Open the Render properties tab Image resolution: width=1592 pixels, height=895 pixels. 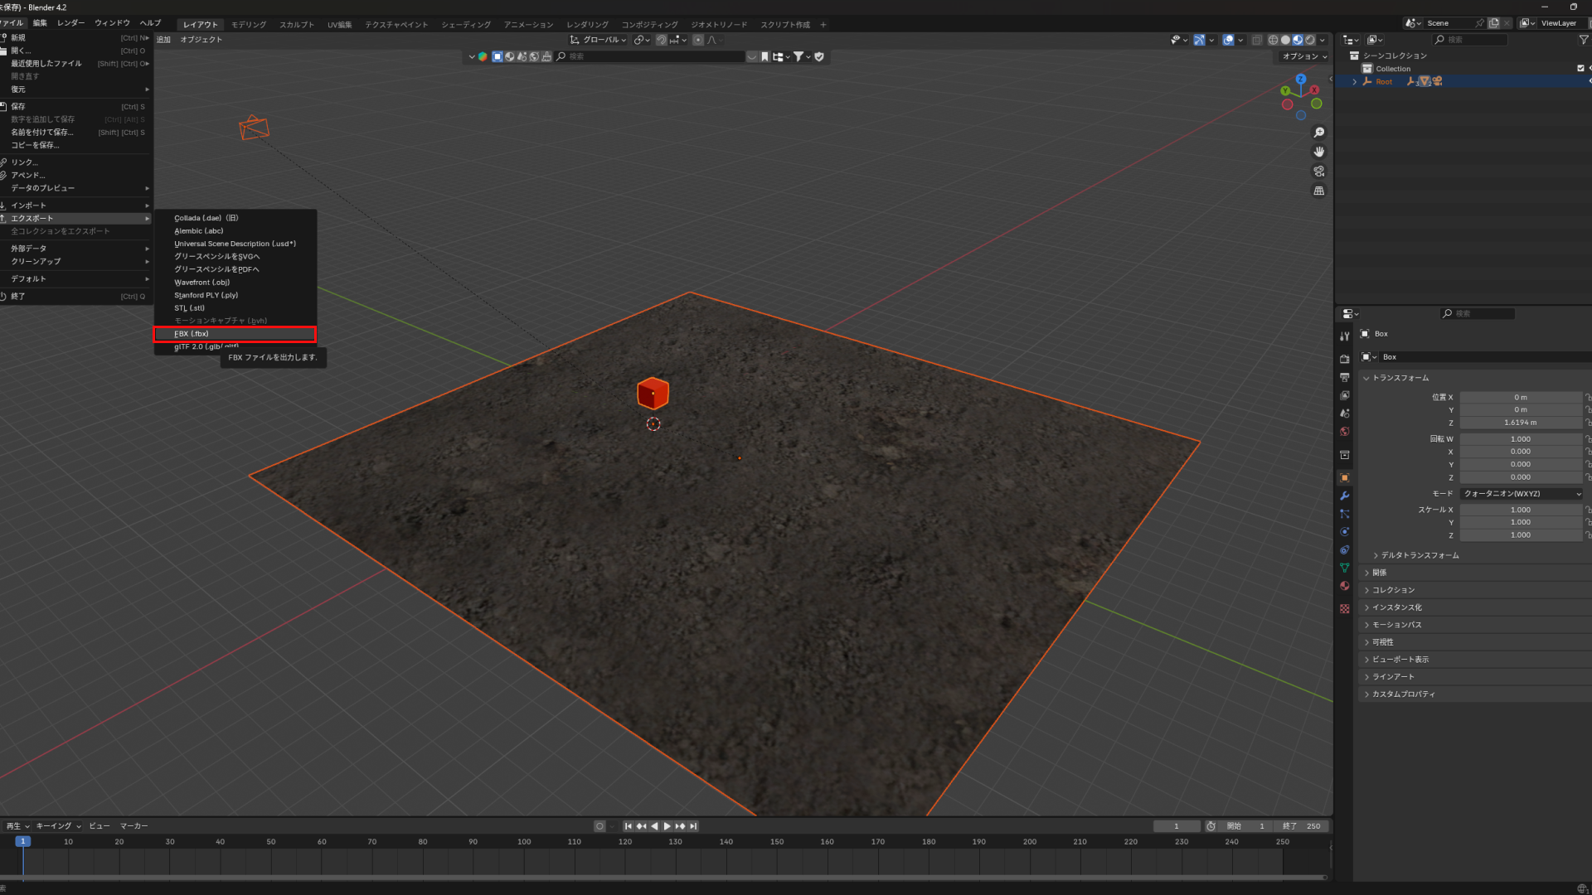coord(1344,359)
